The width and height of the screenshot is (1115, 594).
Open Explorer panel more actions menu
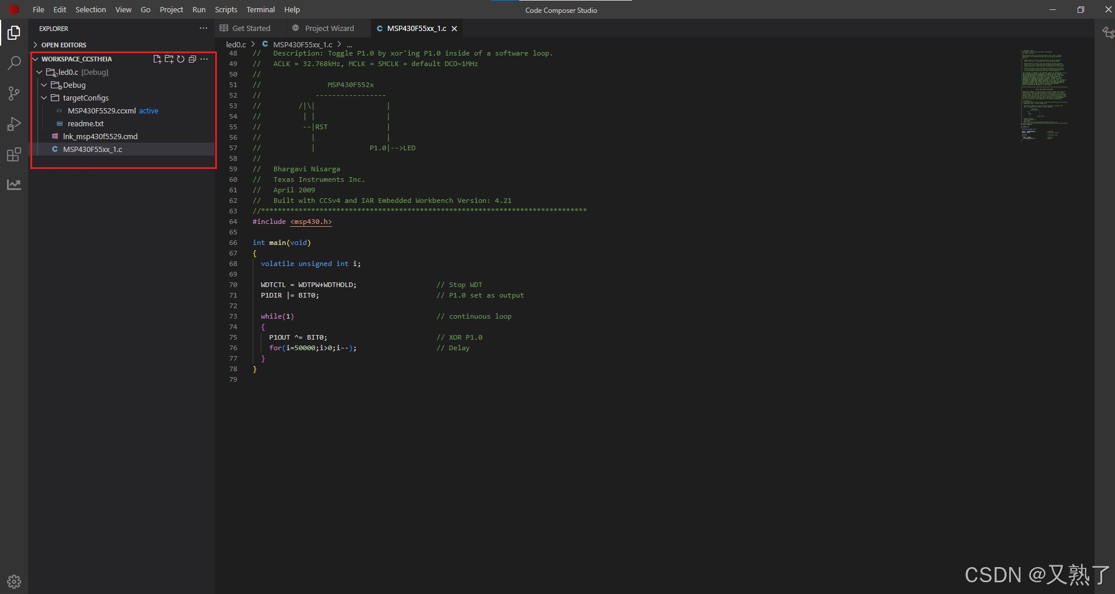(203, 28)
